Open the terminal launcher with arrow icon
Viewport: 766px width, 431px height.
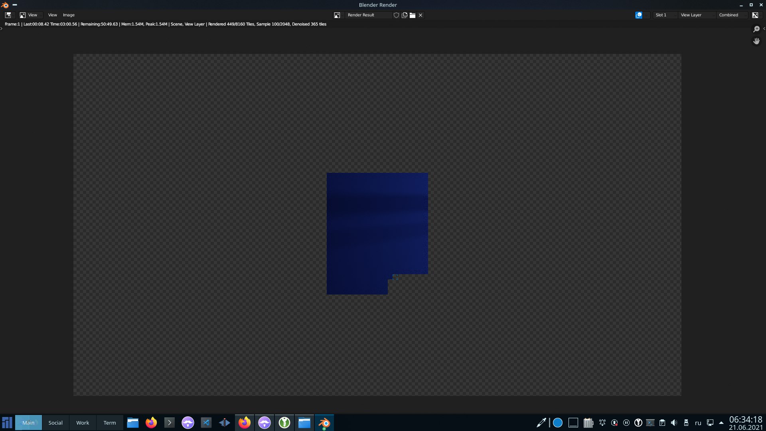pos(170,423)
